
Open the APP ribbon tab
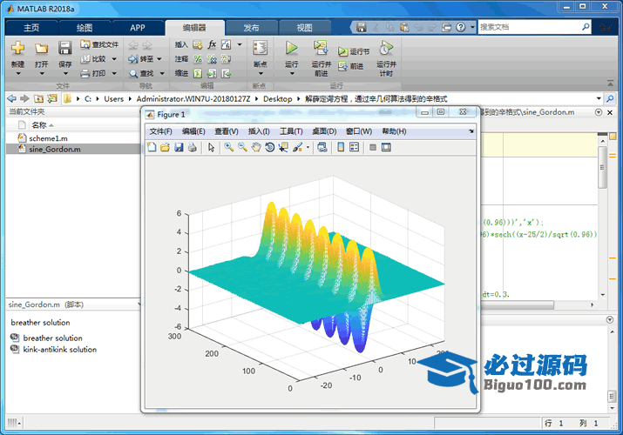138,28
